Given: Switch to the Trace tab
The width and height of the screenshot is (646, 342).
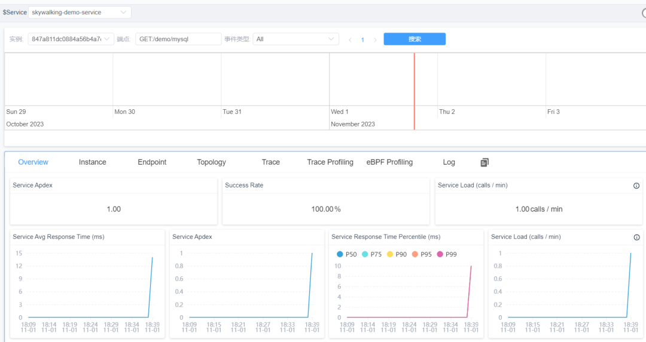Looking at the screenshot, I should click(271, 162).
